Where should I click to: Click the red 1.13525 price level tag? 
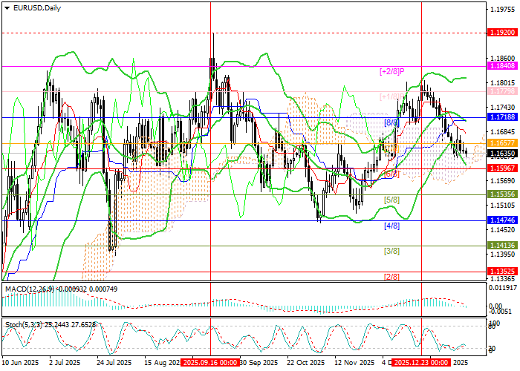coord(502,272)
